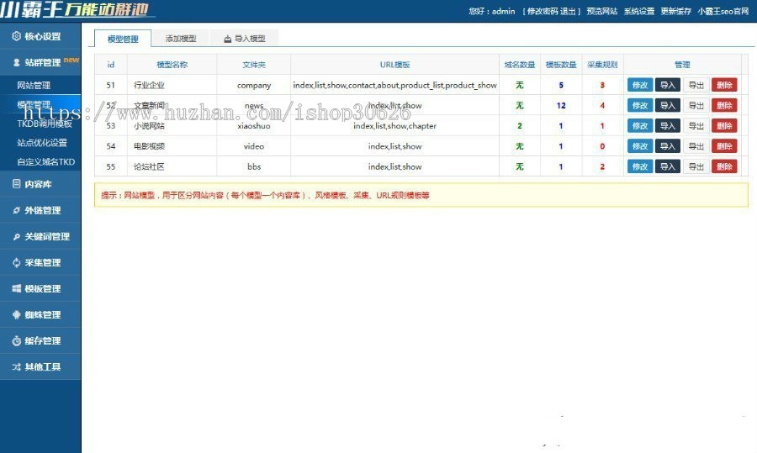Click 导出 button for 论坛社区 row
This screenshot has height=453, width=757.
click(696, 166)
